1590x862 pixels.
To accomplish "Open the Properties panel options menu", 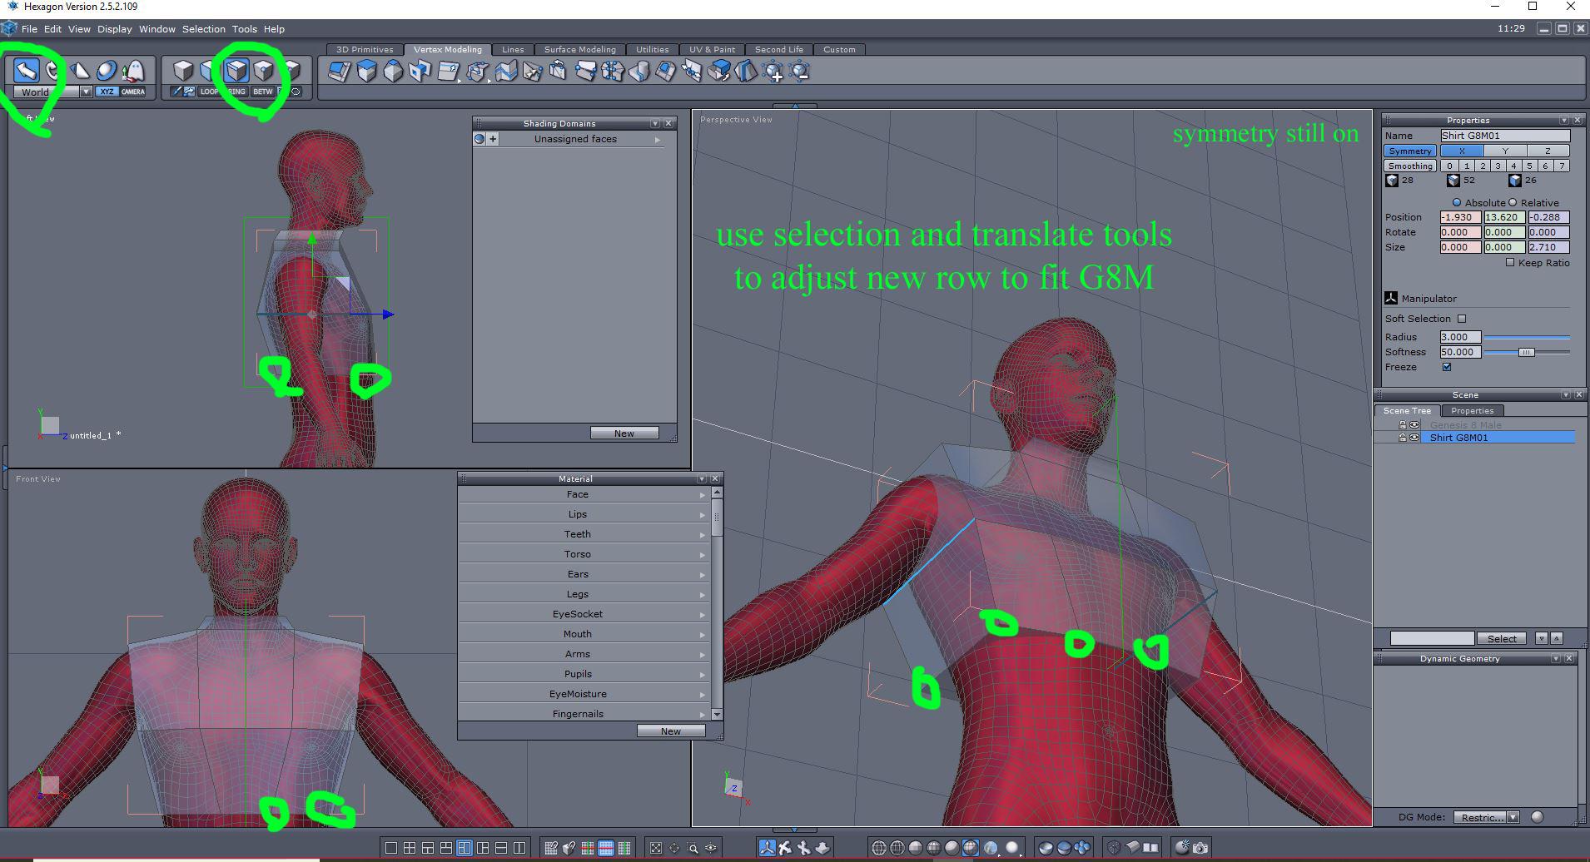I will click(x=1564, y=120).
